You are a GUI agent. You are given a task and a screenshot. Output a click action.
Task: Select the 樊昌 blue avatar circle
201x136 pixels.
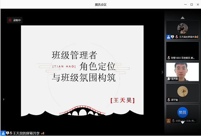coord(183,112)
